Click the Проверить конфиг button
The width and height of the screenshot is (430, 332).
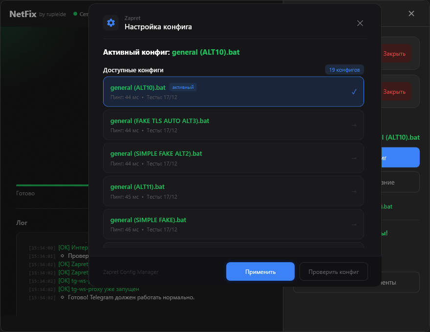[333, 272]
